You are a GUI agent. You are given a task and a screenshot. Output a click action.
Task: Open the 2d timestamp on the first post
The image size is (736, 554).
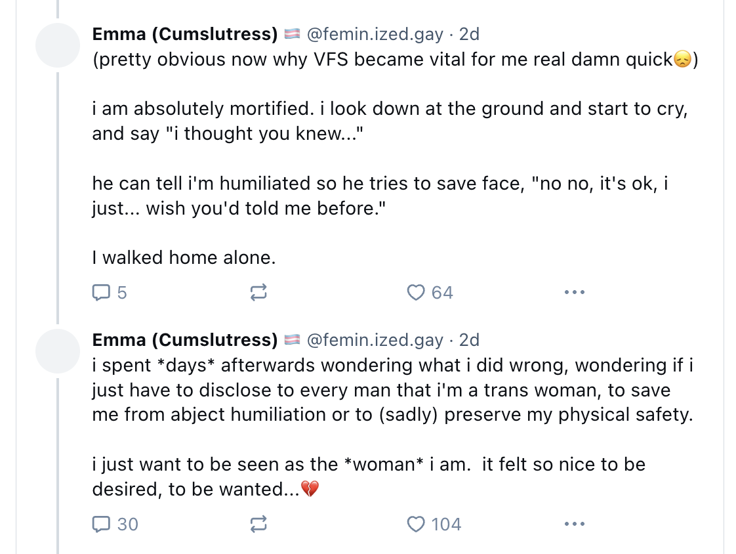point(469,34)
